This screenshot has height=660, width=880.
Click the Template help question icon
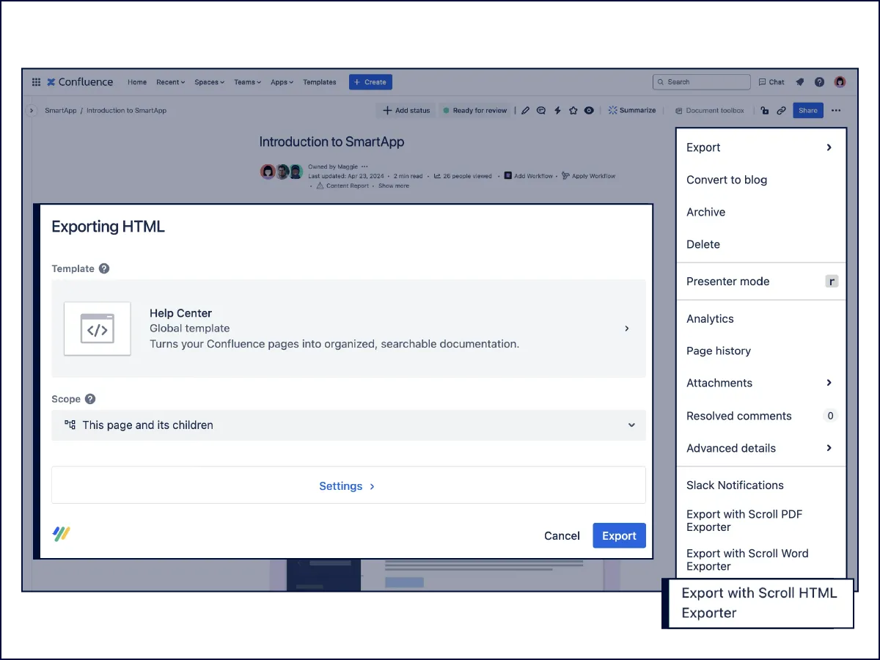coord(104,268)
